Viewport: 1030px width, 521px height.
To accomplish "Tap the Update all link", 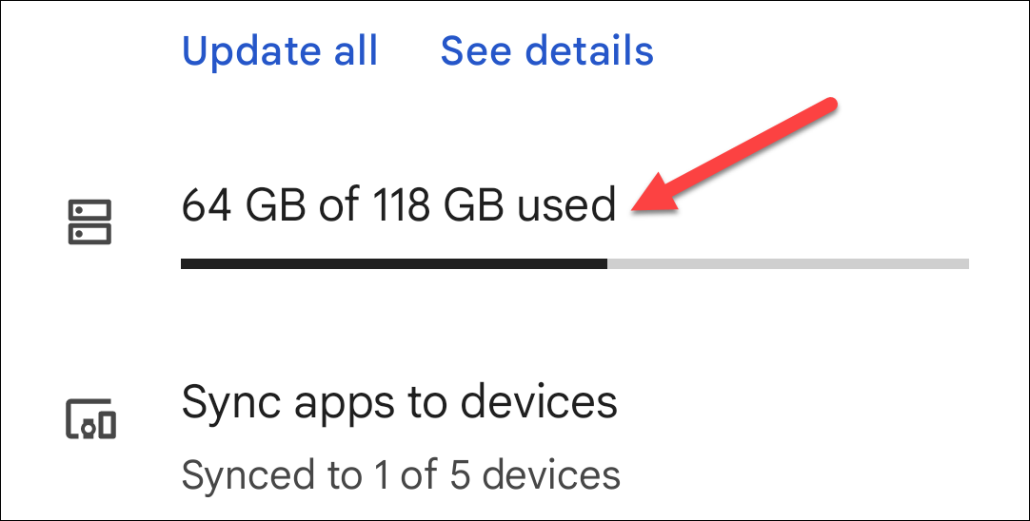I will (280, 50).
